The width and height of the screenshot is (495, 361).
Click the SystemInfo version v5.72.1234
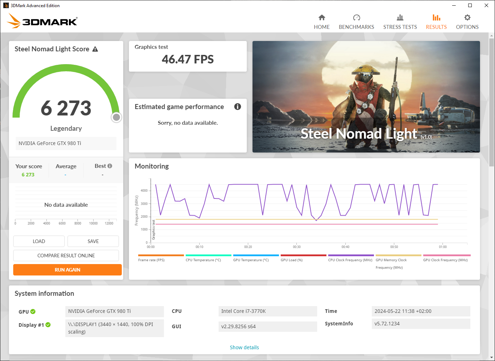421,324
